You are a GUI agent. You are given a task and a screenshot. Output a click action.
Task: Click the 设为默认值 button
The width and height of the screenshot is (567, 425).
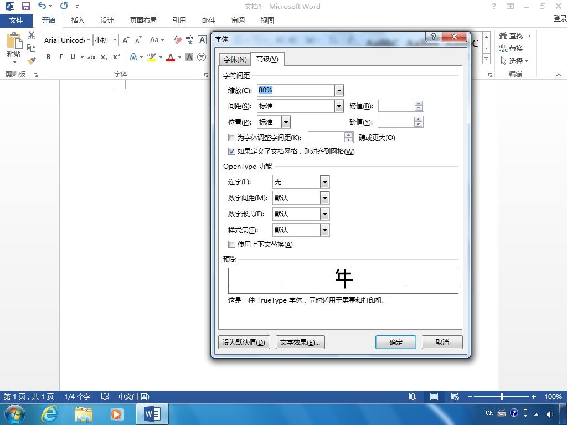pos(244,342)
